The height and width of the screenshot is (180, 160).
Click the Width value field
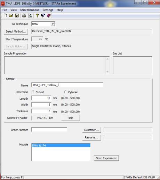[41, 105]
